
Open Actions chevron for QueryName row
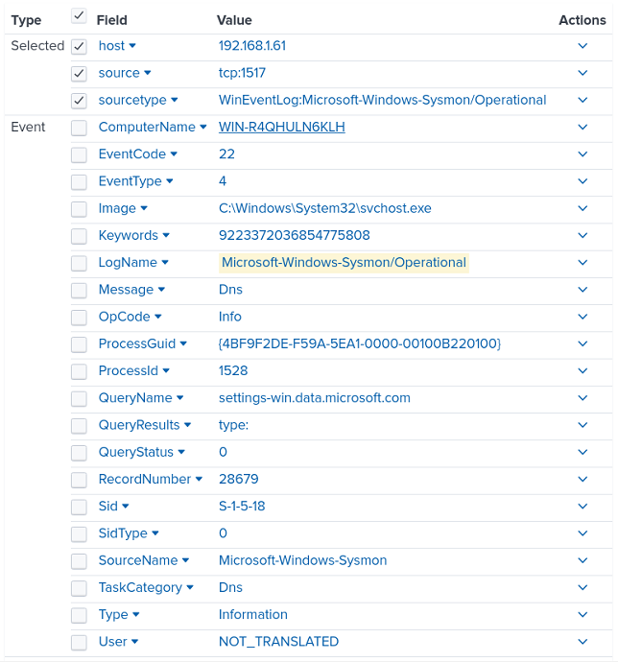(x=582, y=398)
